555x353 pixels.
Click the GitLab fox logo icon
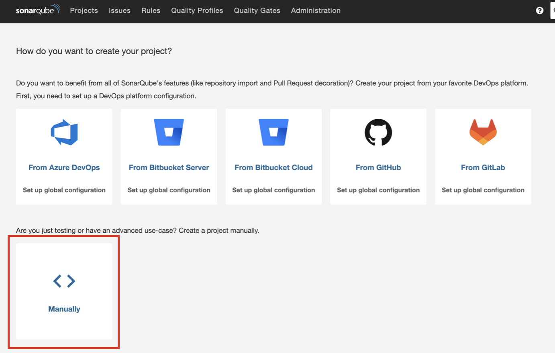pyautogui.click(x=483, y=132)
